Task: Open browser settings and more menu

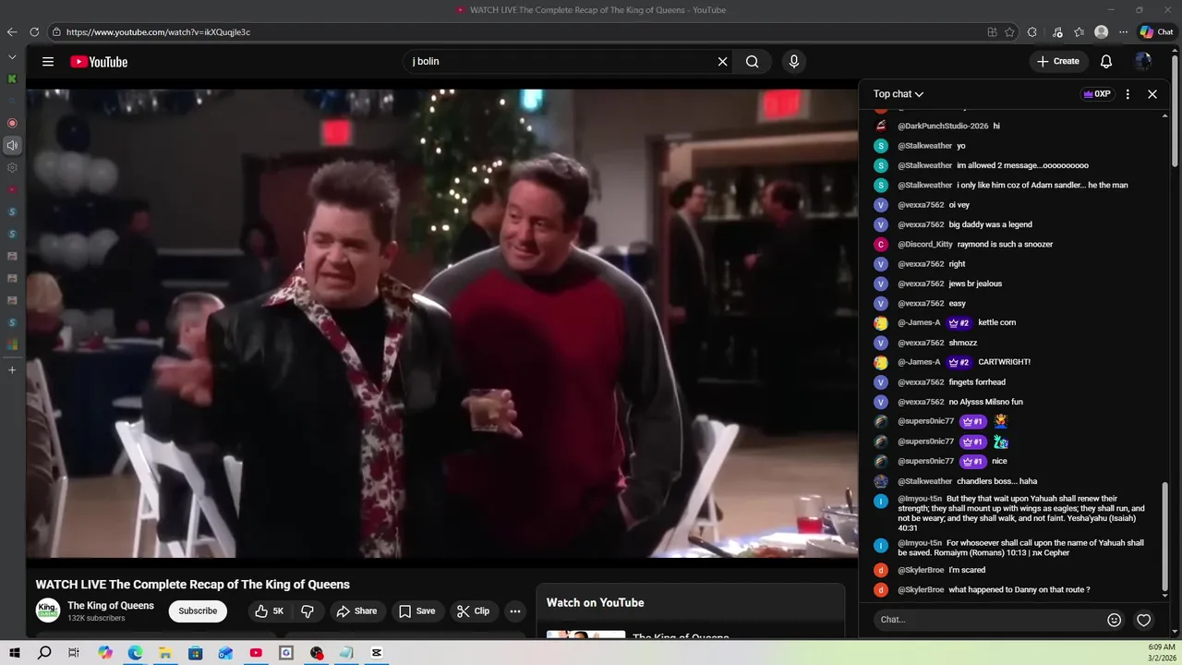Action: [x=1124, y=31]
